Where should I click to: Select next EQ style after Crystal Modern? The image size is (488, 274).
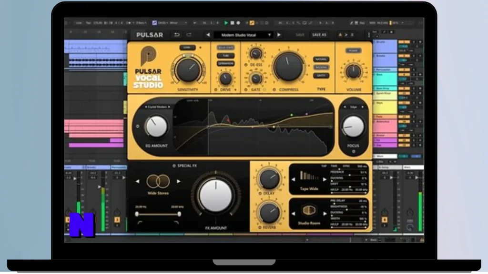(169, 107)
